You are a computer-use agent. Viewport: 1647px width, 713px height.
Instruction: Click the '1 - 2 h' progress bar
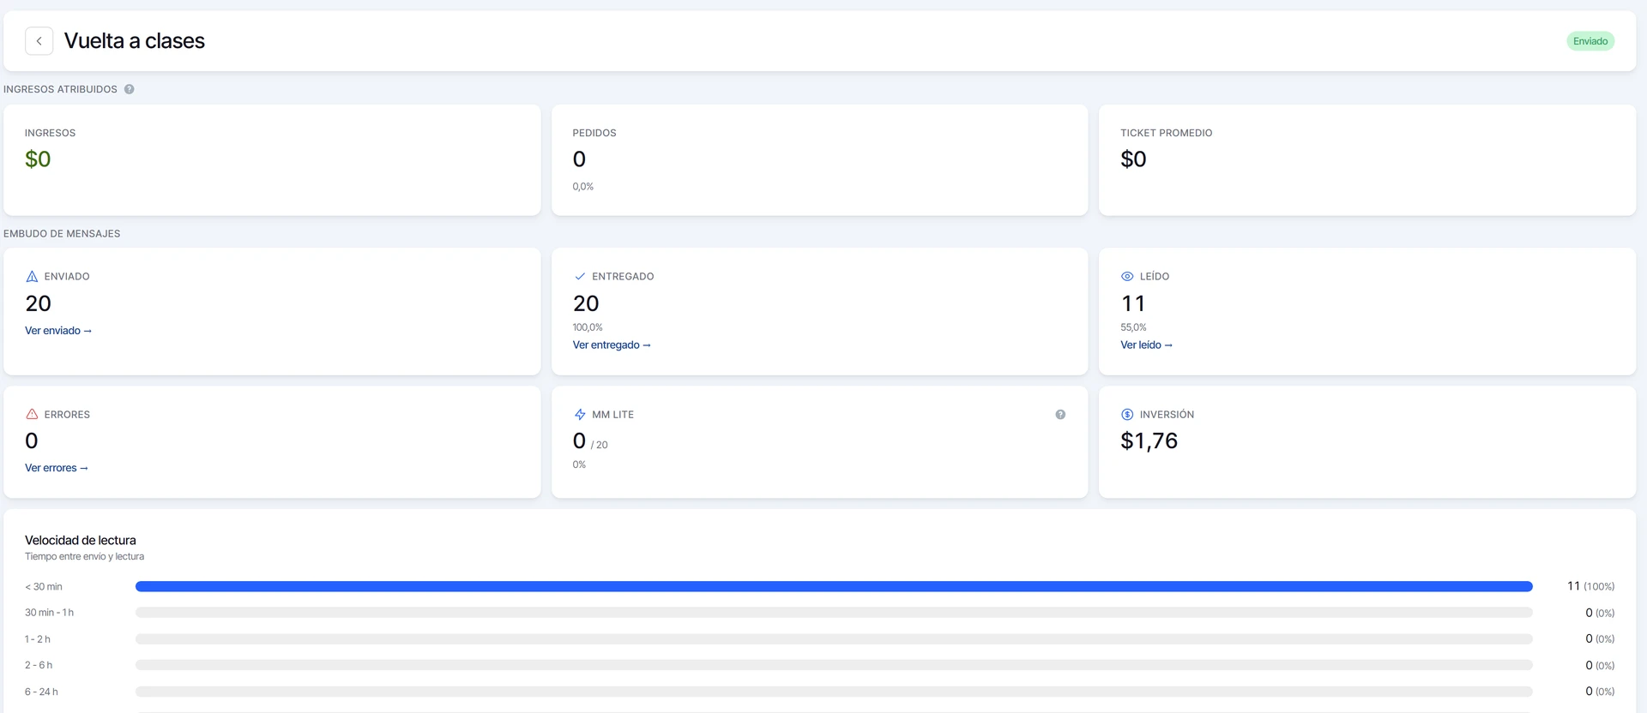834,639
